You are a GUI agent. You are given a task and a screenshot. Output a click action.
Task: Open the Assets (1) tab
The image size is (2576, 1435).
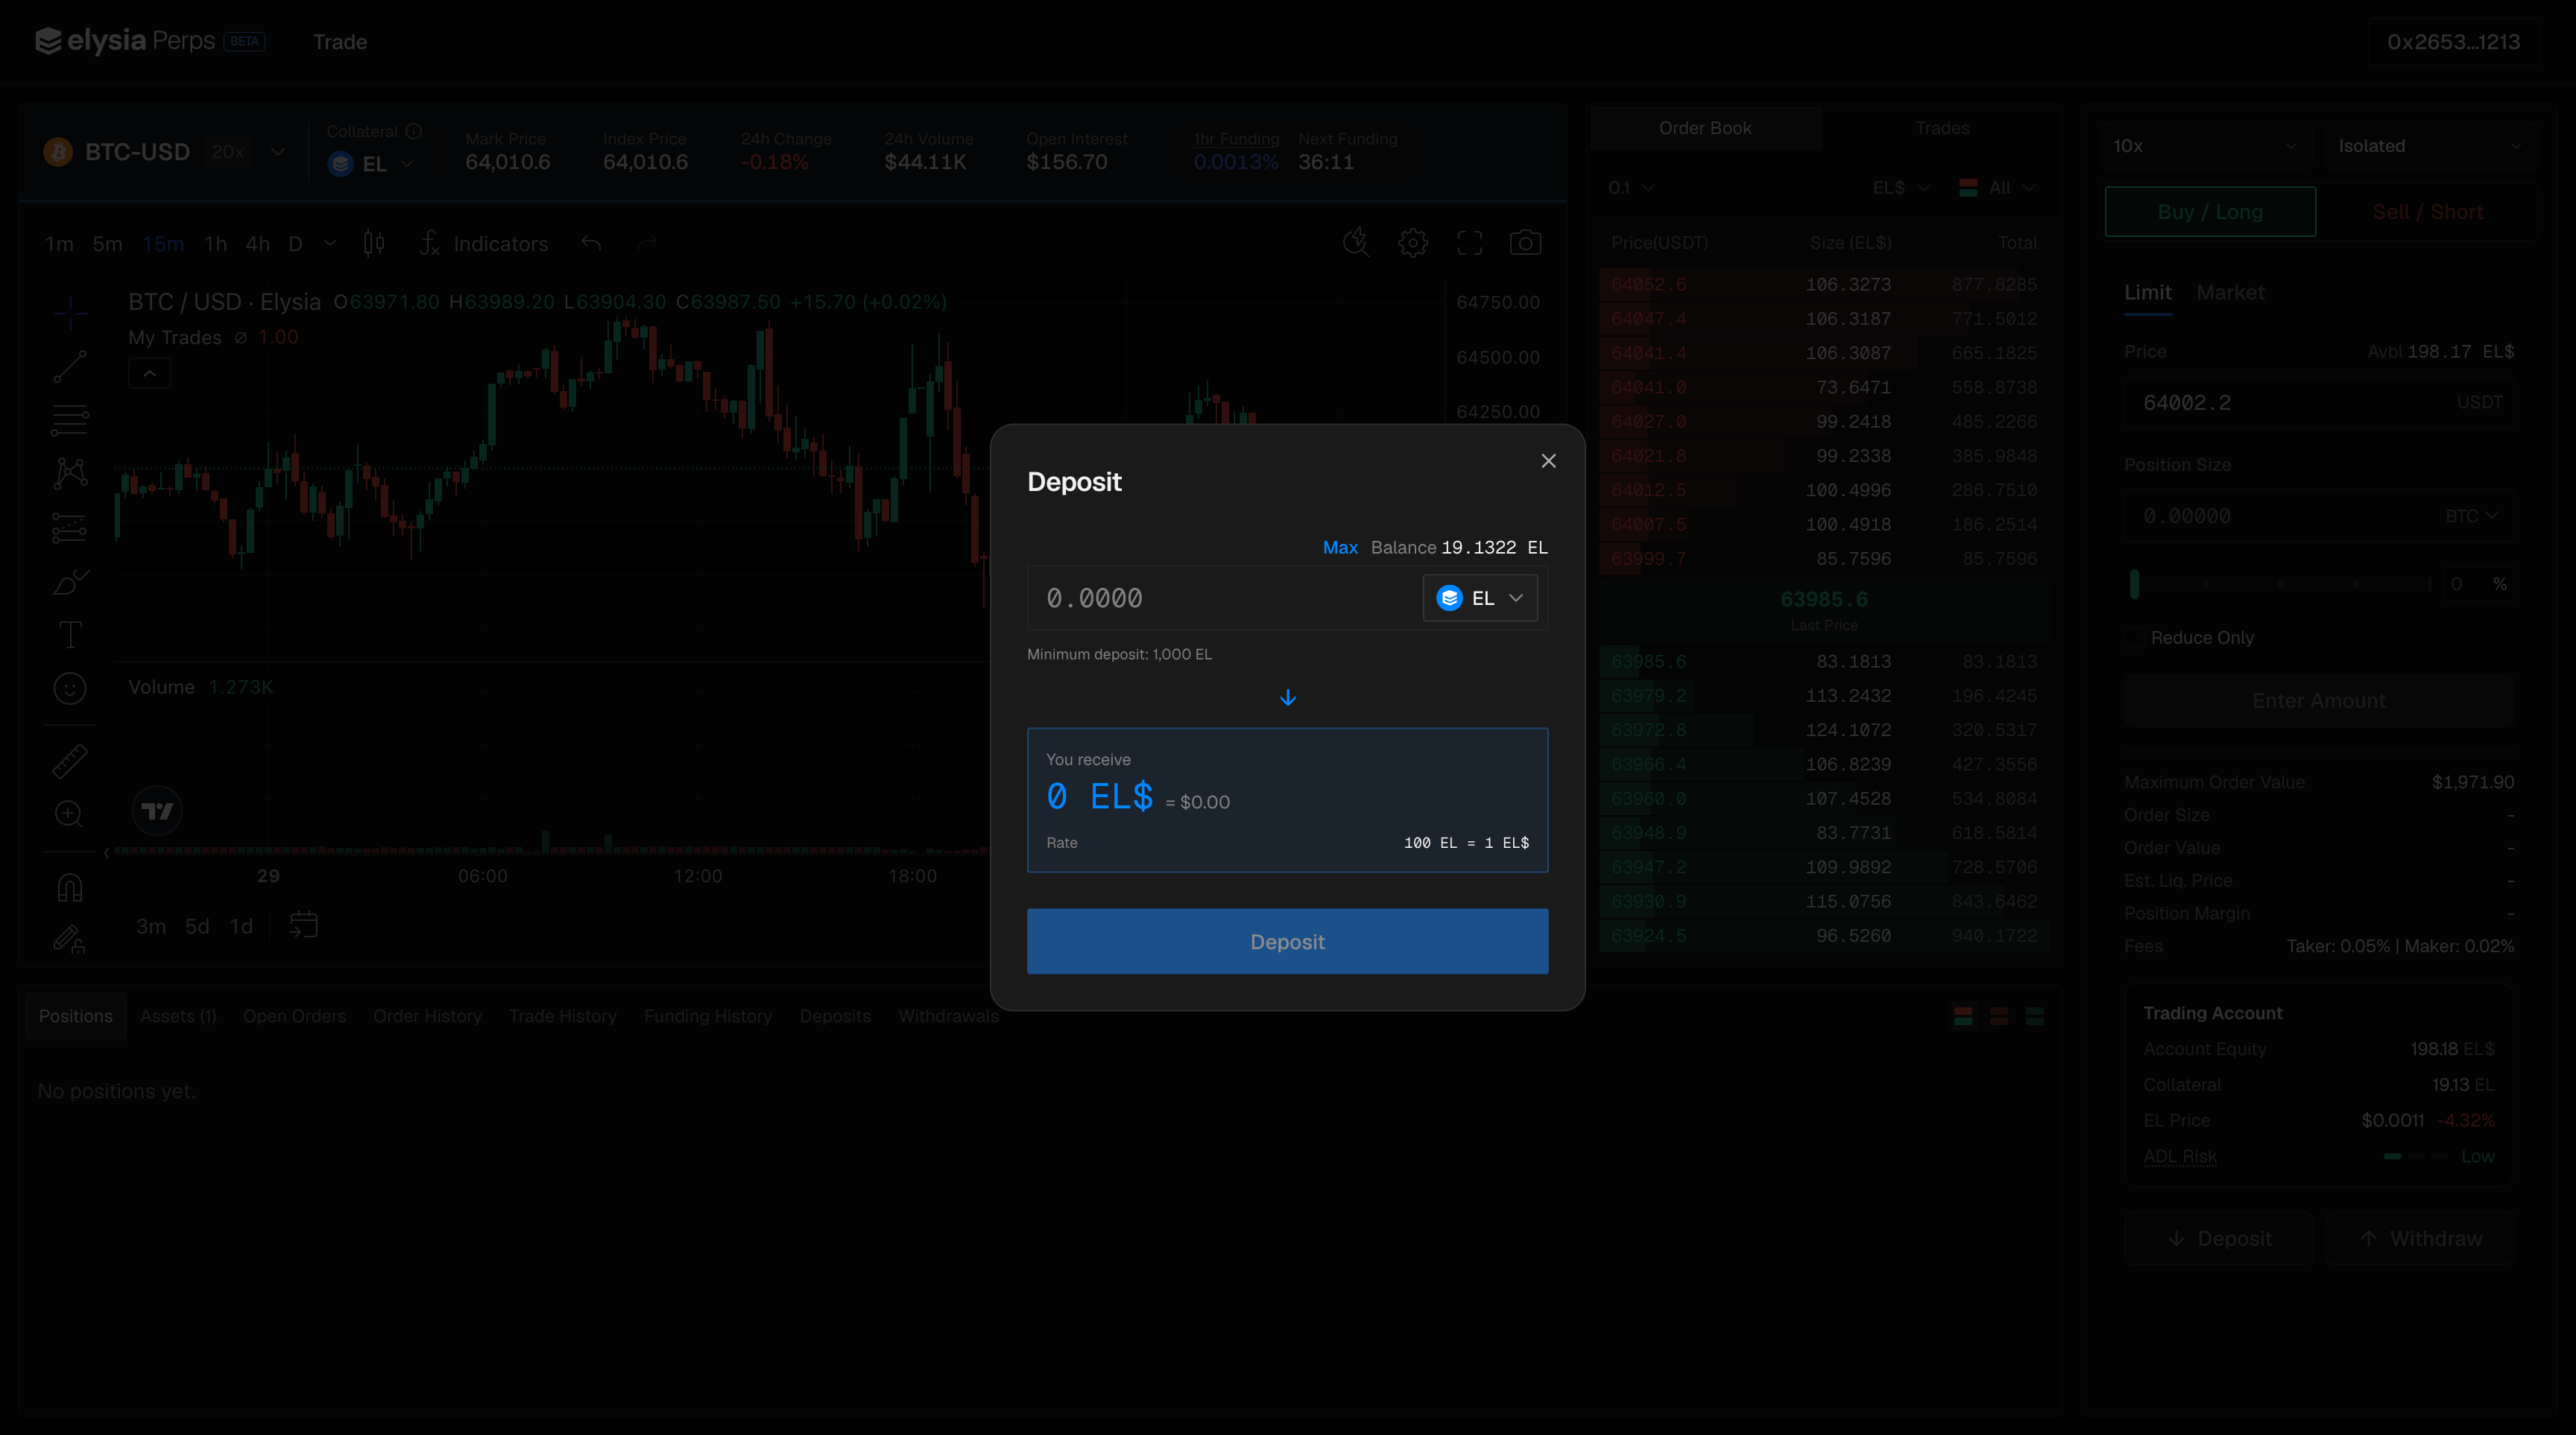click(178, 1016)
